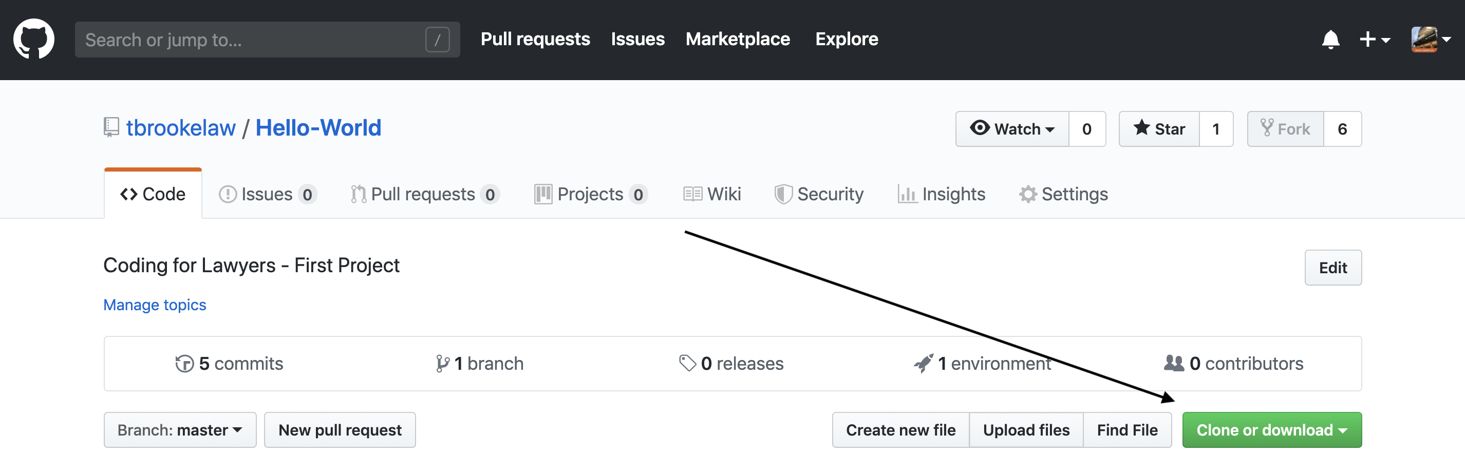Click Upload files button
Screen dimensions: 1465x453
[x=1026, y=430]
